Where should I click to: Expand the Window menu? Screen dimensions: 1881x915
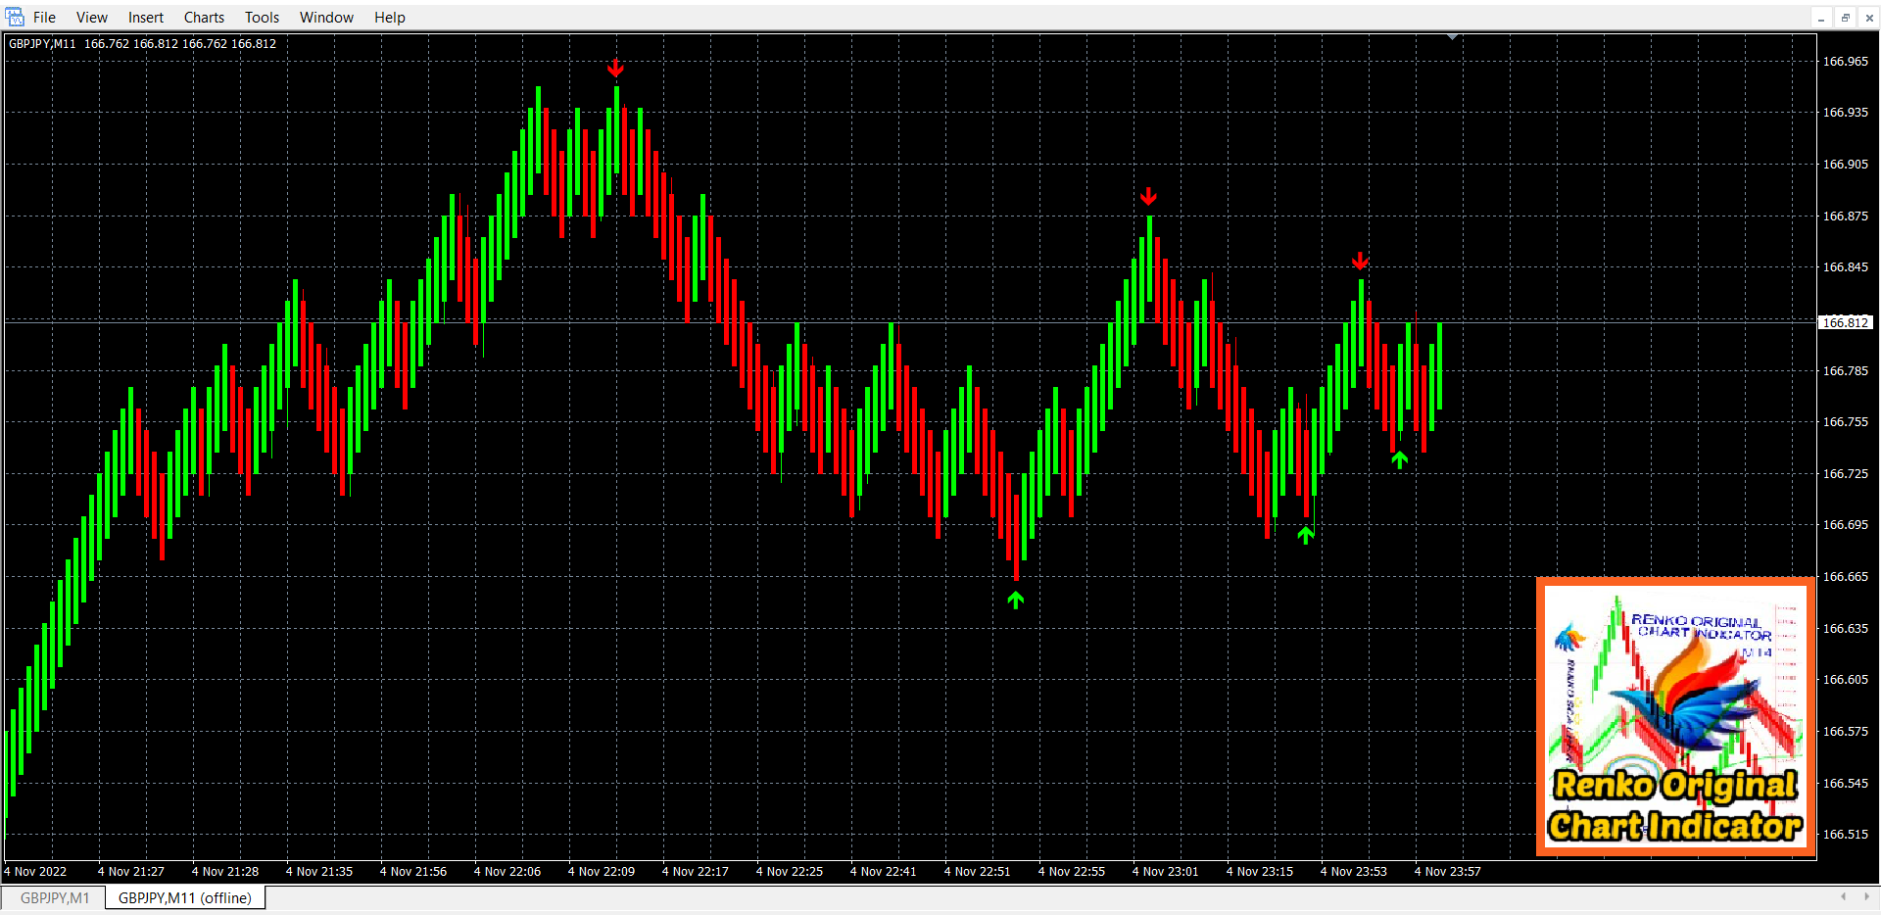pyautogui.click(x=326, y=18)
